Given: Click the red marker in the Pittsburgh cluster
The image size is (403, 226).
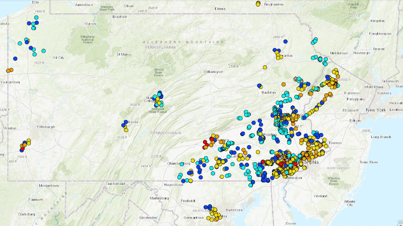Looking at the screenshot, I should [22, 148].
